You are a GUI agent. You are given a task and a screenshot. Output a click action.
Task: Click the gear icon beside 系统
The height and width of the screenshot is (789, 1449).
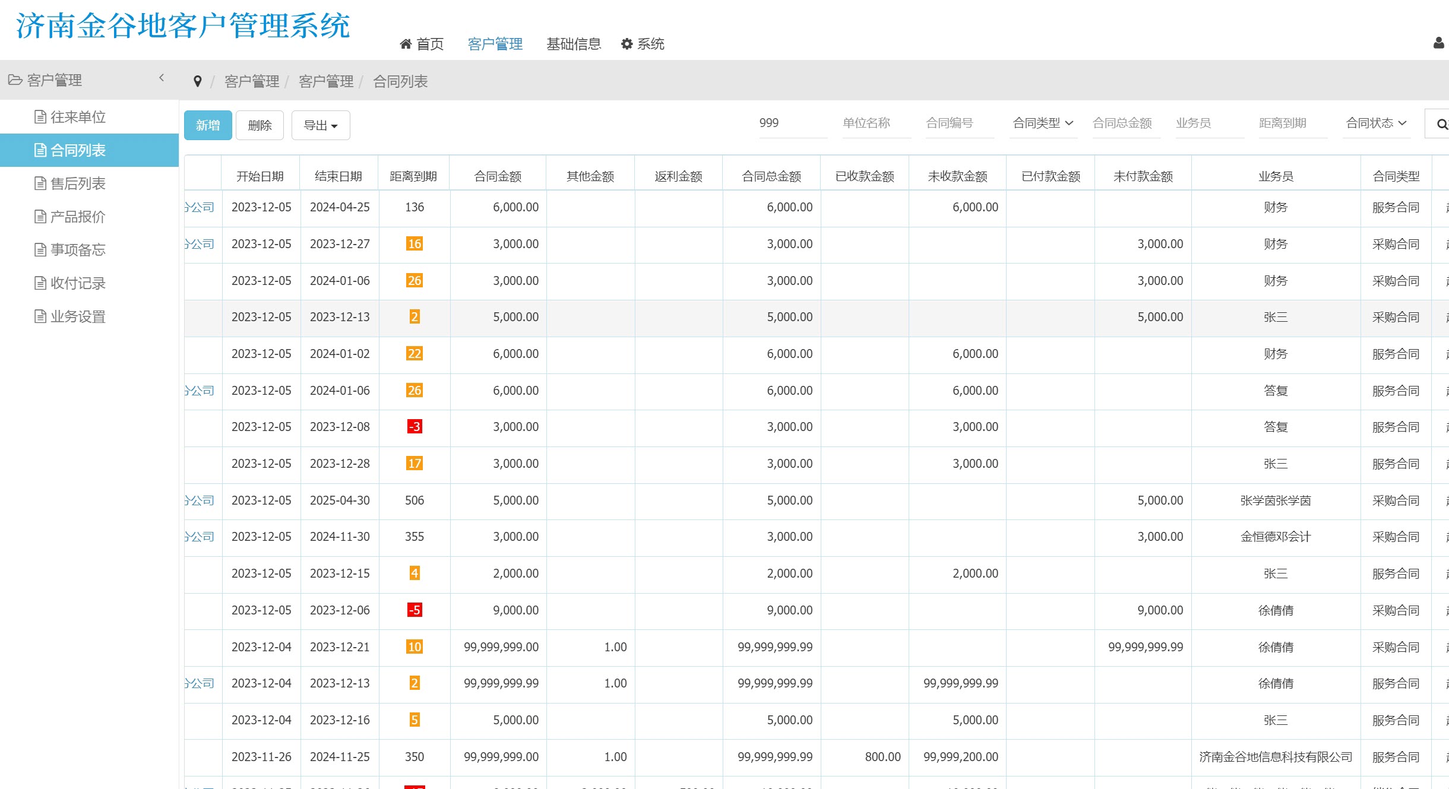627,44
